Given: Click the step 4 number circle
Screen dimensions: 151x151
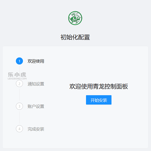Looking at the screenshot, I should [19, 129].
